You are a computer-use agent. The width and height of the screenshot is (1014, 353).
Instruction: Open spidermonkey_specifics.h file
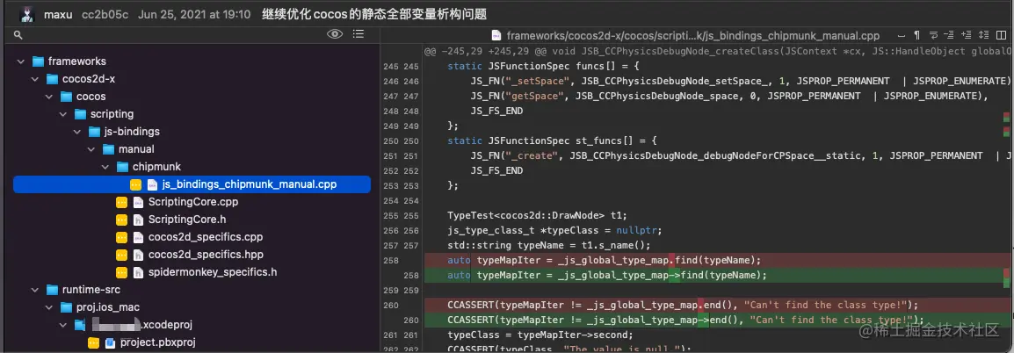coord(213,271)
